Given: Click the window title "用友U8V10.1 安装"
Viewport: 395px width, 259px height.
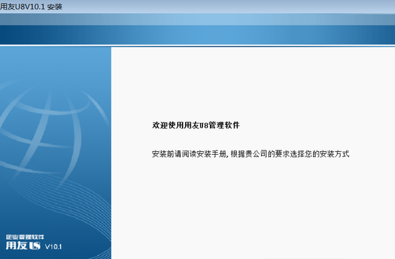Looking at the screenshot, I should (x=31, y=6).
